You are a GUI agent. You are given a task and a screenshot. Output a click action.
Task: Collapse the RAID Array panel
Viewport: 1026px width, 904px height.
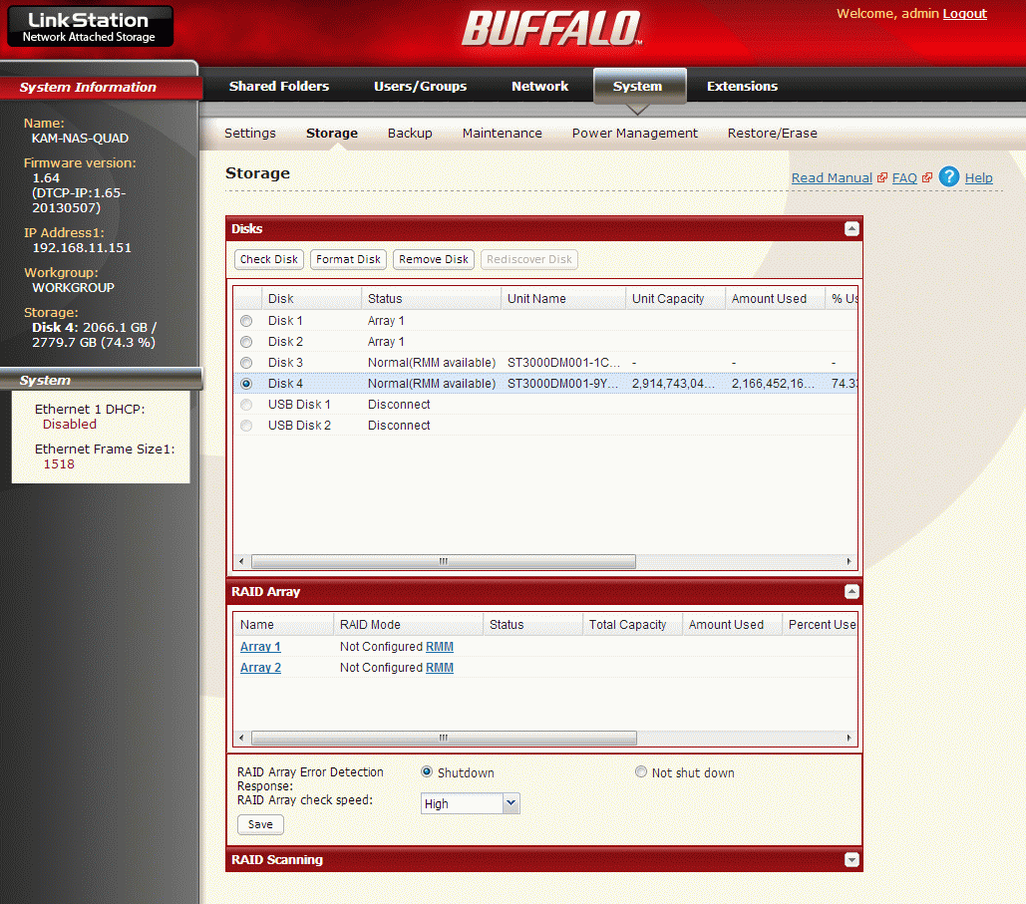click(x=852, y=592)
